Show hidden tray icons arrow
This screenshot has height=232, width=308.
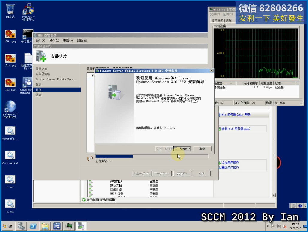tap(268, 226)
